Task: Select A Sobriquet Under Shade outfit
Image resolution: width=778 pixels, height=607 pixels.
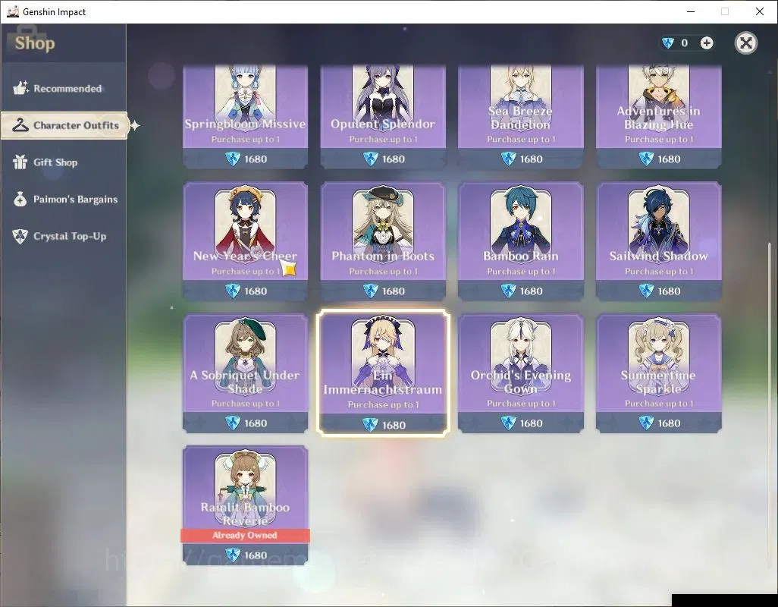Action: click(x=245, y=373)
